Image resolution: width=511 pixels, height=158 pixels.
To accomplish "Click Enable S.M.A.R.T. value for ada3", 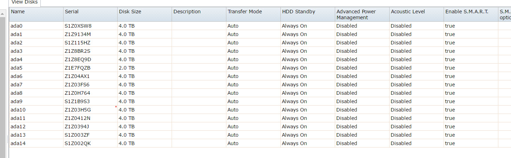I will click(450, 51).
